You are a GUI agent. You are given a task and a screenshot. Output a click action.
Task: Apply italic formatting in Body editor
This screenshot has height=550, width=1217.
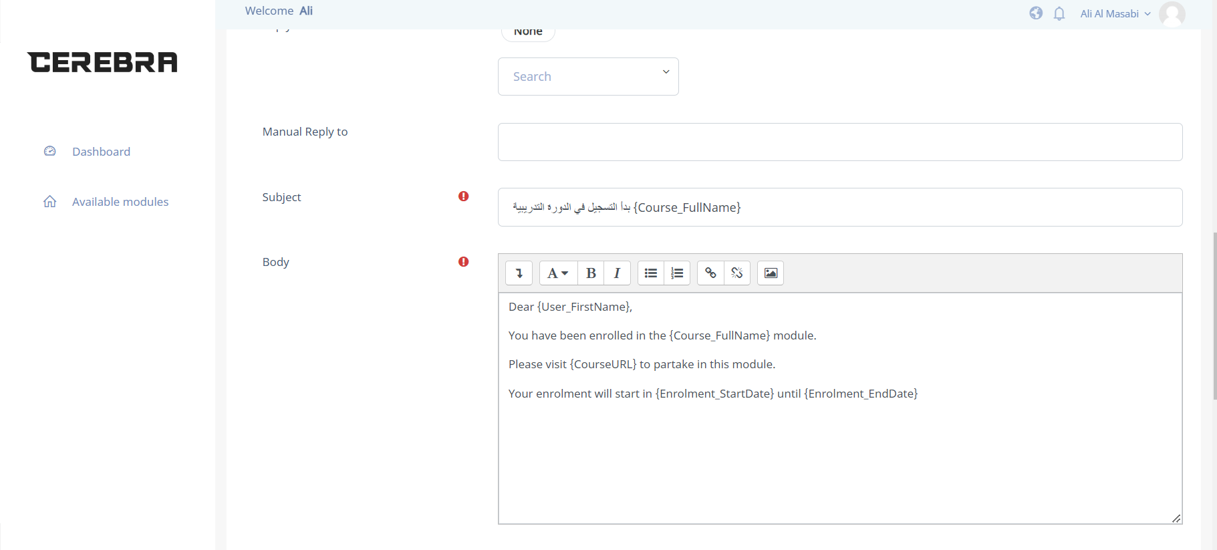pyautogui.click(x=617, y=273)
